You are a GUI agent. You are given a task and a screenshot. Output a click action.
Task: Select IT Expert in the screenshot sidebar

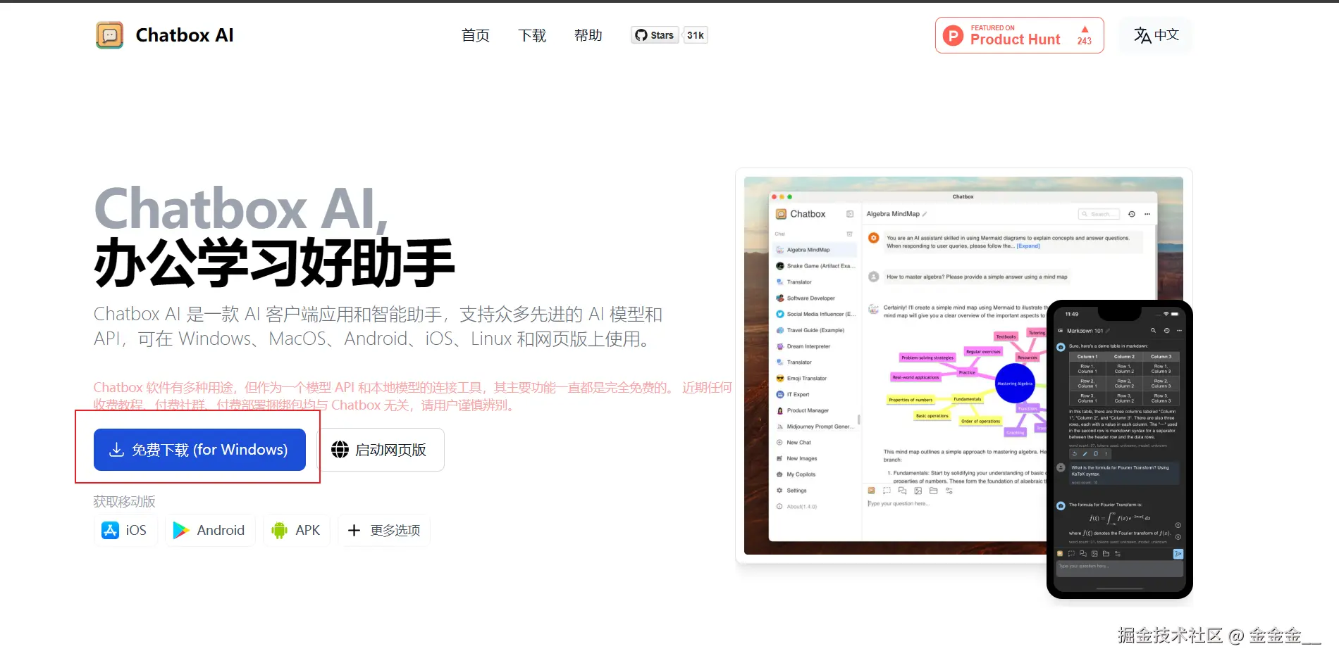(x=815, y=395)
